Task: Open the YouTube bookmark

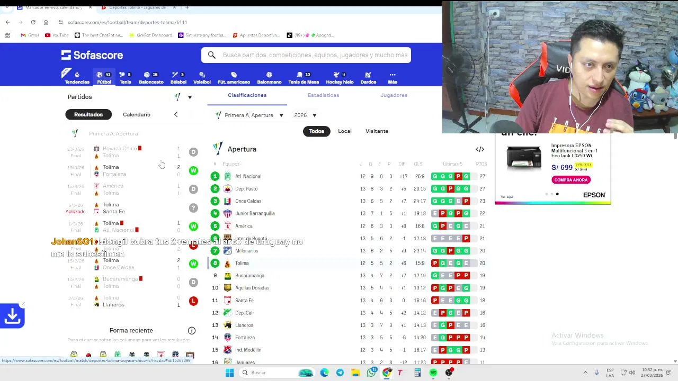Action: 57,35
